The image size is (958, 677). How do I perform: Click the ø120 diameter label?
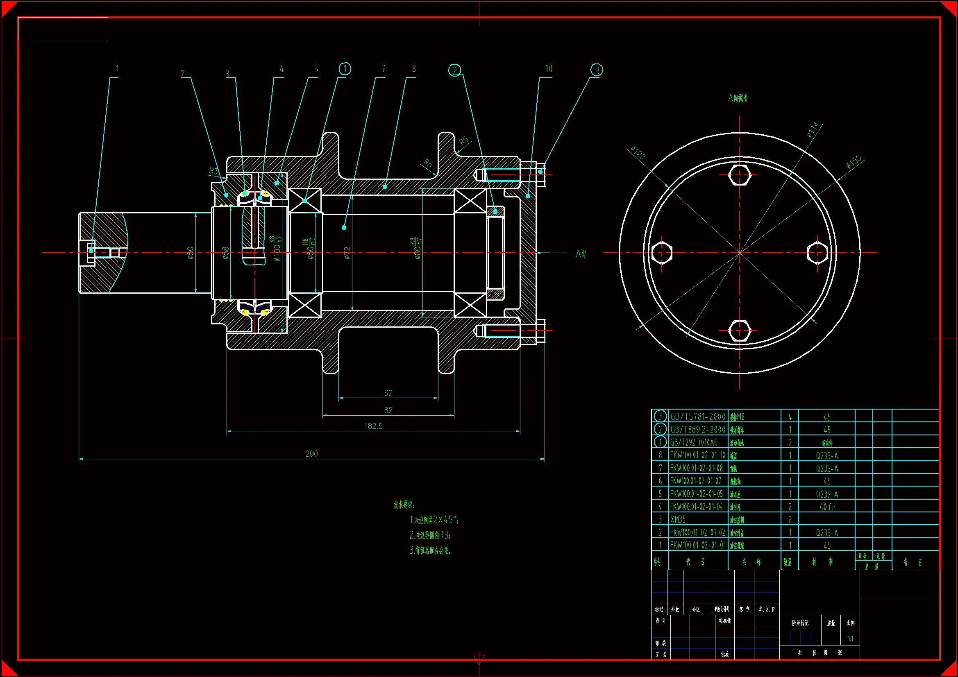638,153
